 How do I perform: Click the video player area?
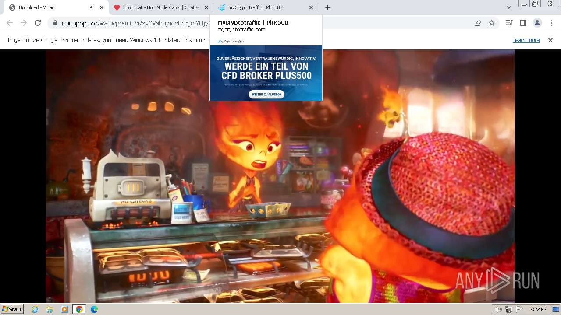point(280,176)
